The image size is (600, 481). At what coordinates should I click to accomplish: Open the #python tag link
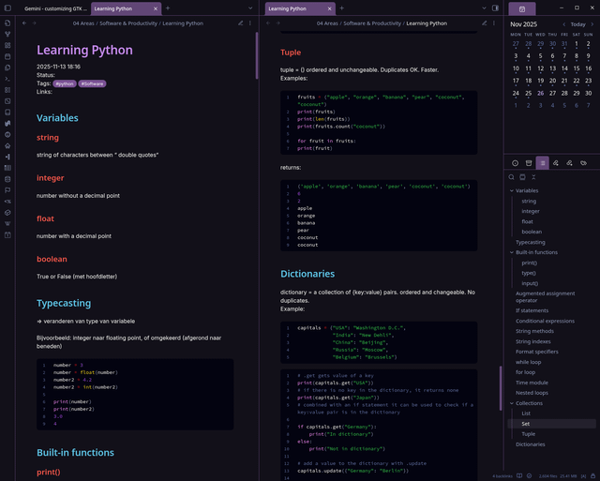[65, 83]
